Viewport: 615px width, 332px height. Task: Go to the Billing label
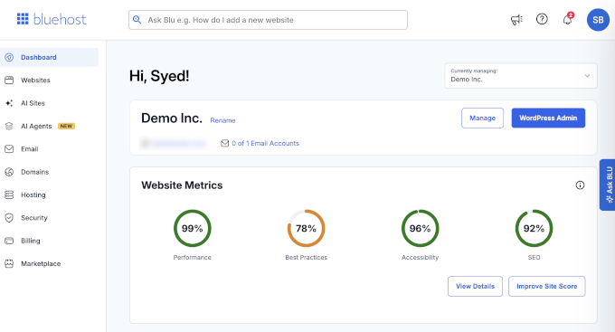coord(31,241)
